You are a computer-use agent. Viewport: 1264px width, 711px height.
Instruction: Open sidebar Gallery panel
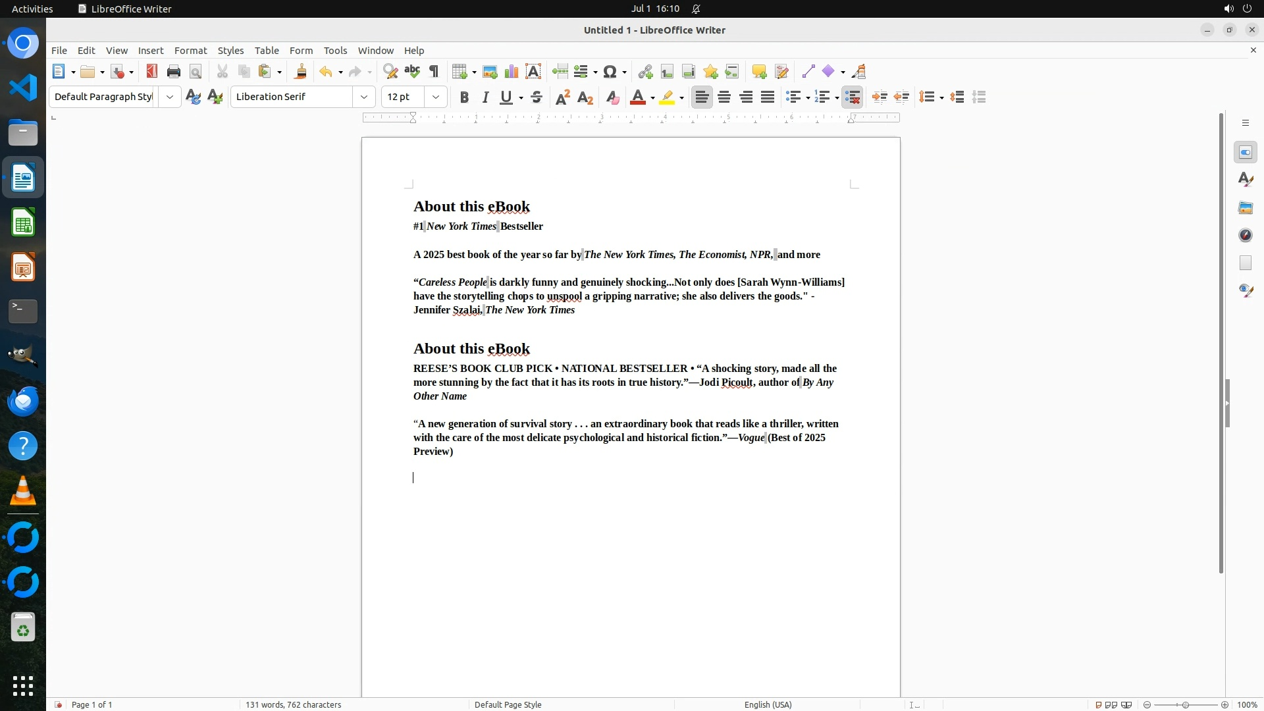point(1246,207)
